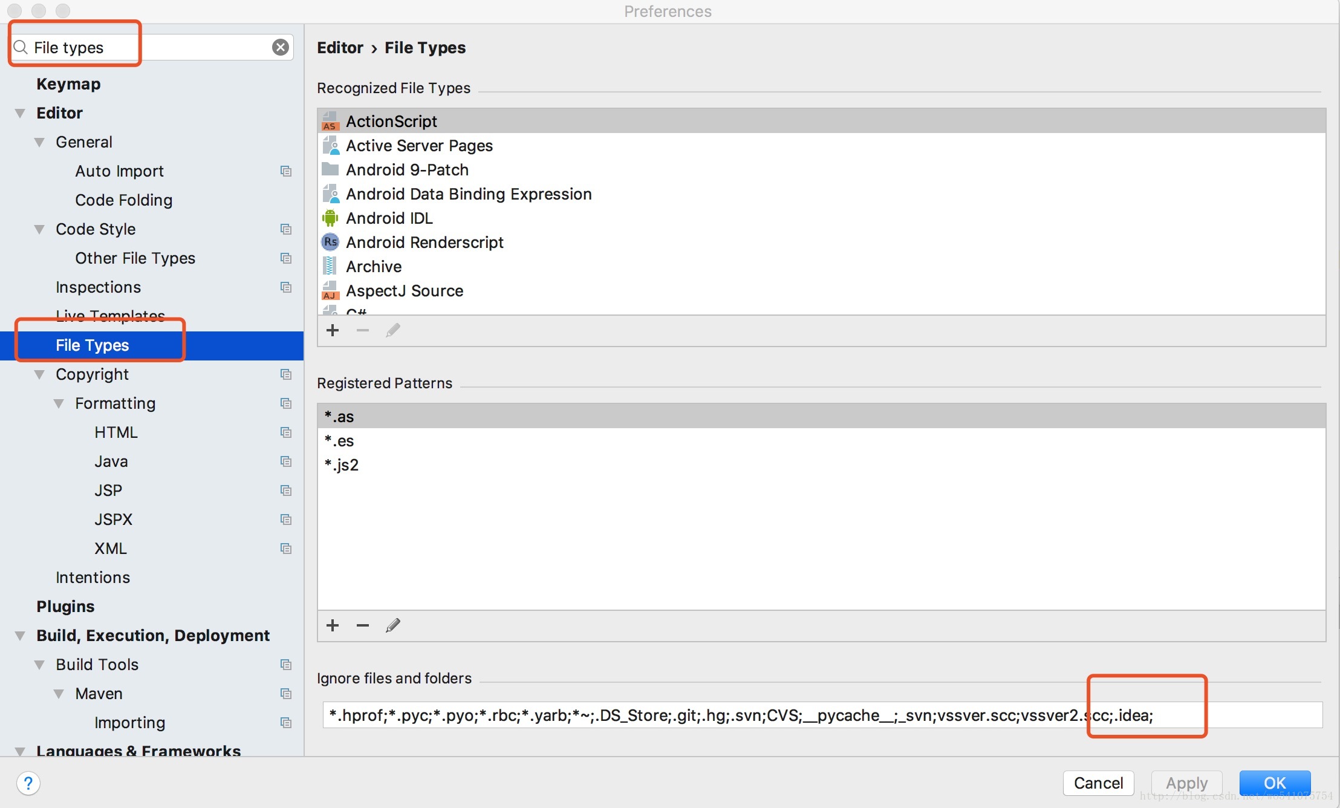Collapse the Code Style tree node
1340x808 pixels.
[39, 229]
